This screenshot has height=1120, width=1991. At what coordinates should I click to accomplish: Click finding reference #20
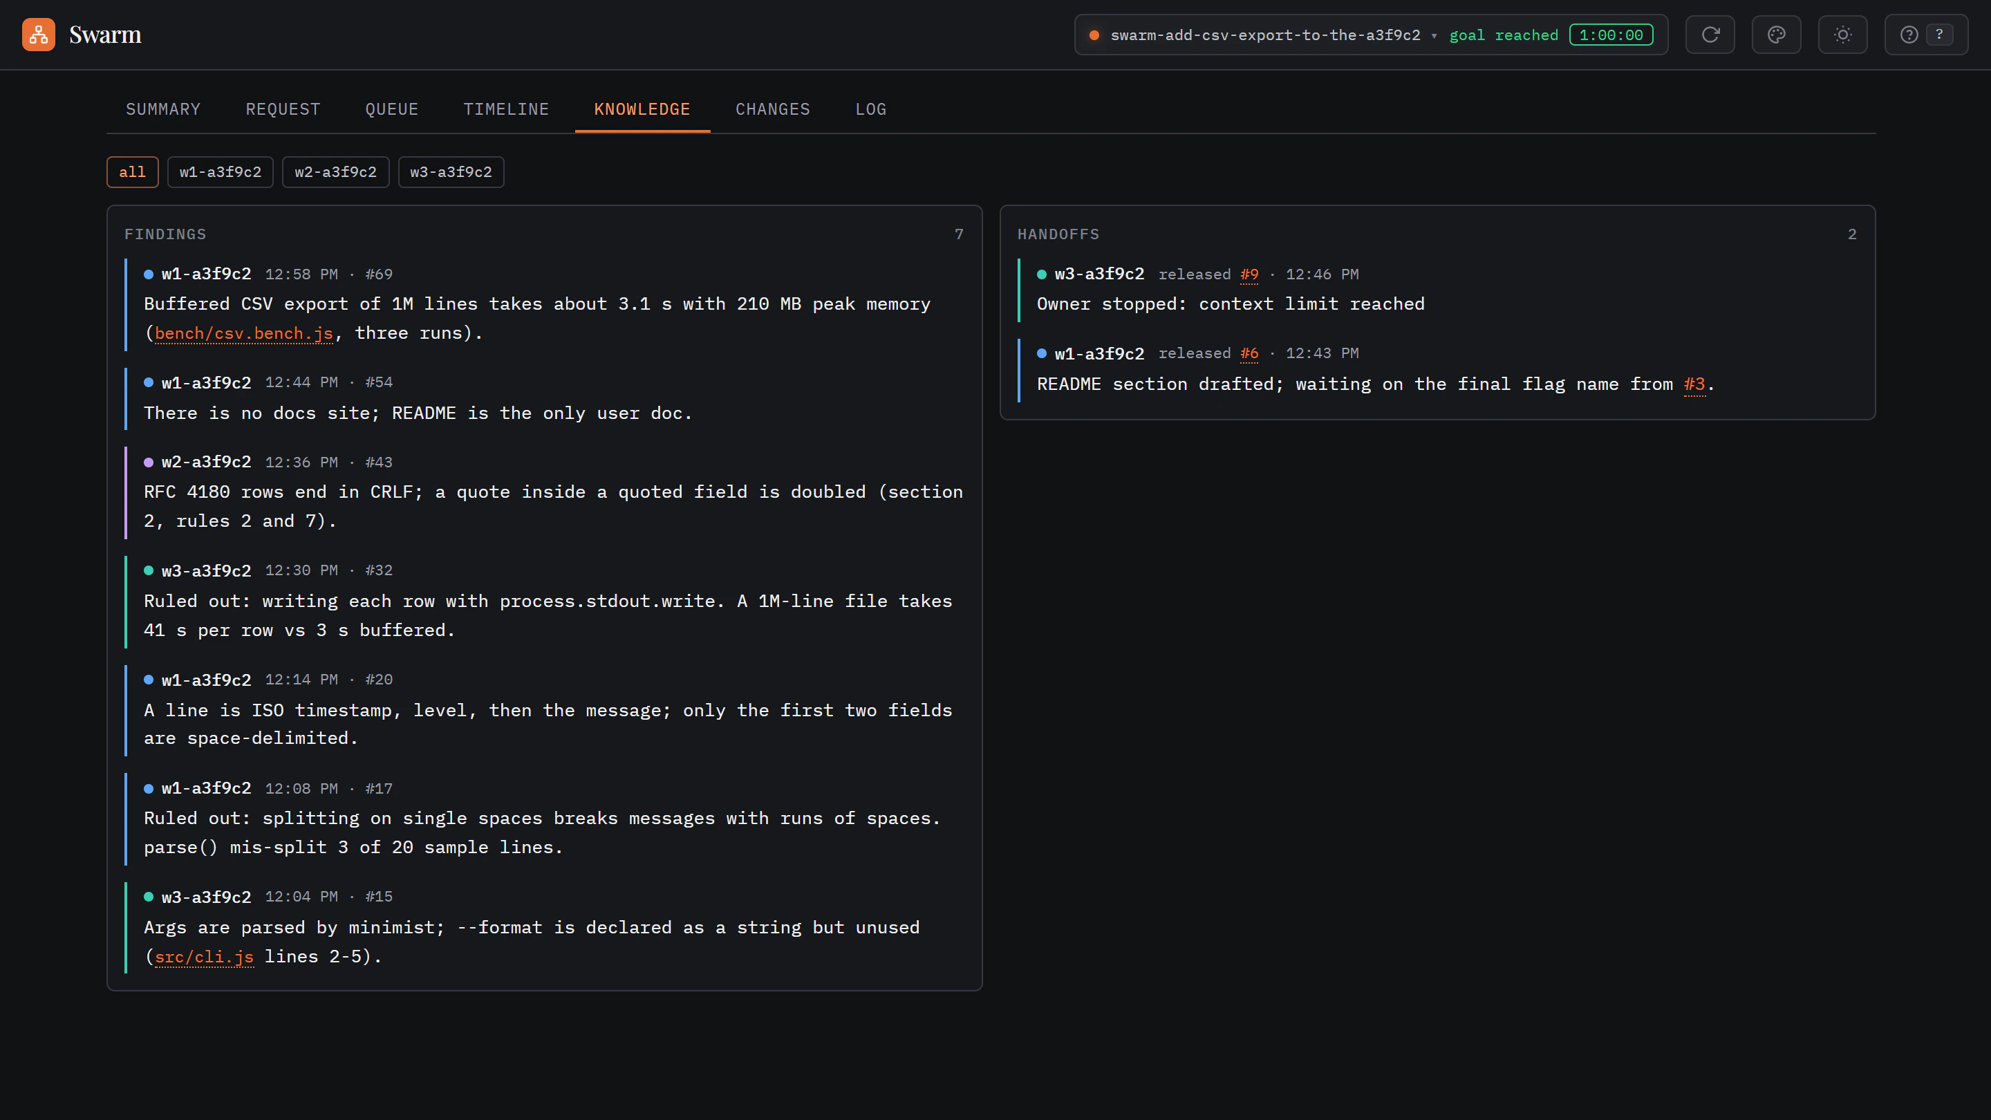(379, 680)
